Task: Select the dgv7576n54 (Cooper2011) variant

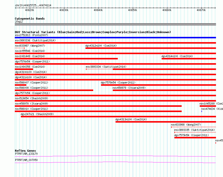Action: tap(32, 61)
